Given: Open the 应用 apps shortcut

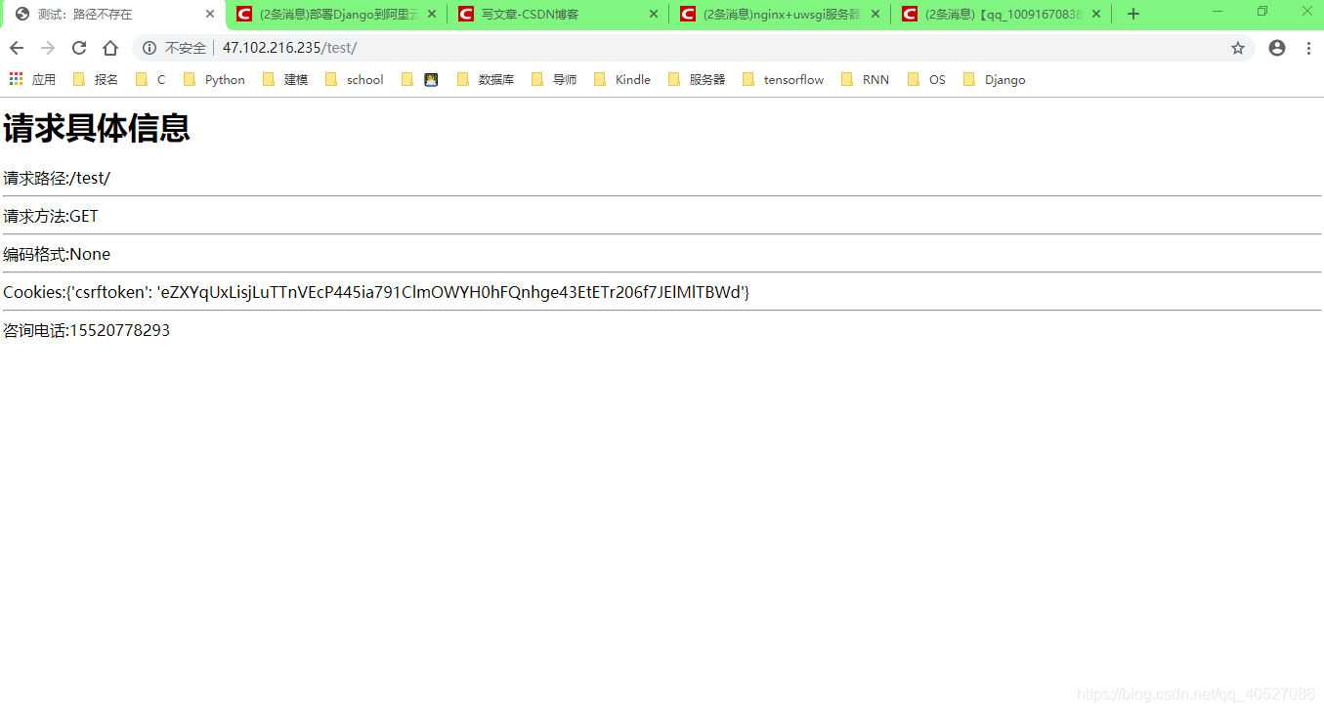Looking at the screenshot, I should point(32,79).
